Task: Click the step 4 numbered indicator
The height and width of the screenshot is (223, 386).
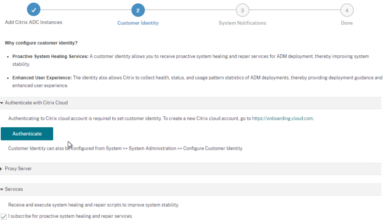Action: (x=347, y=11)
